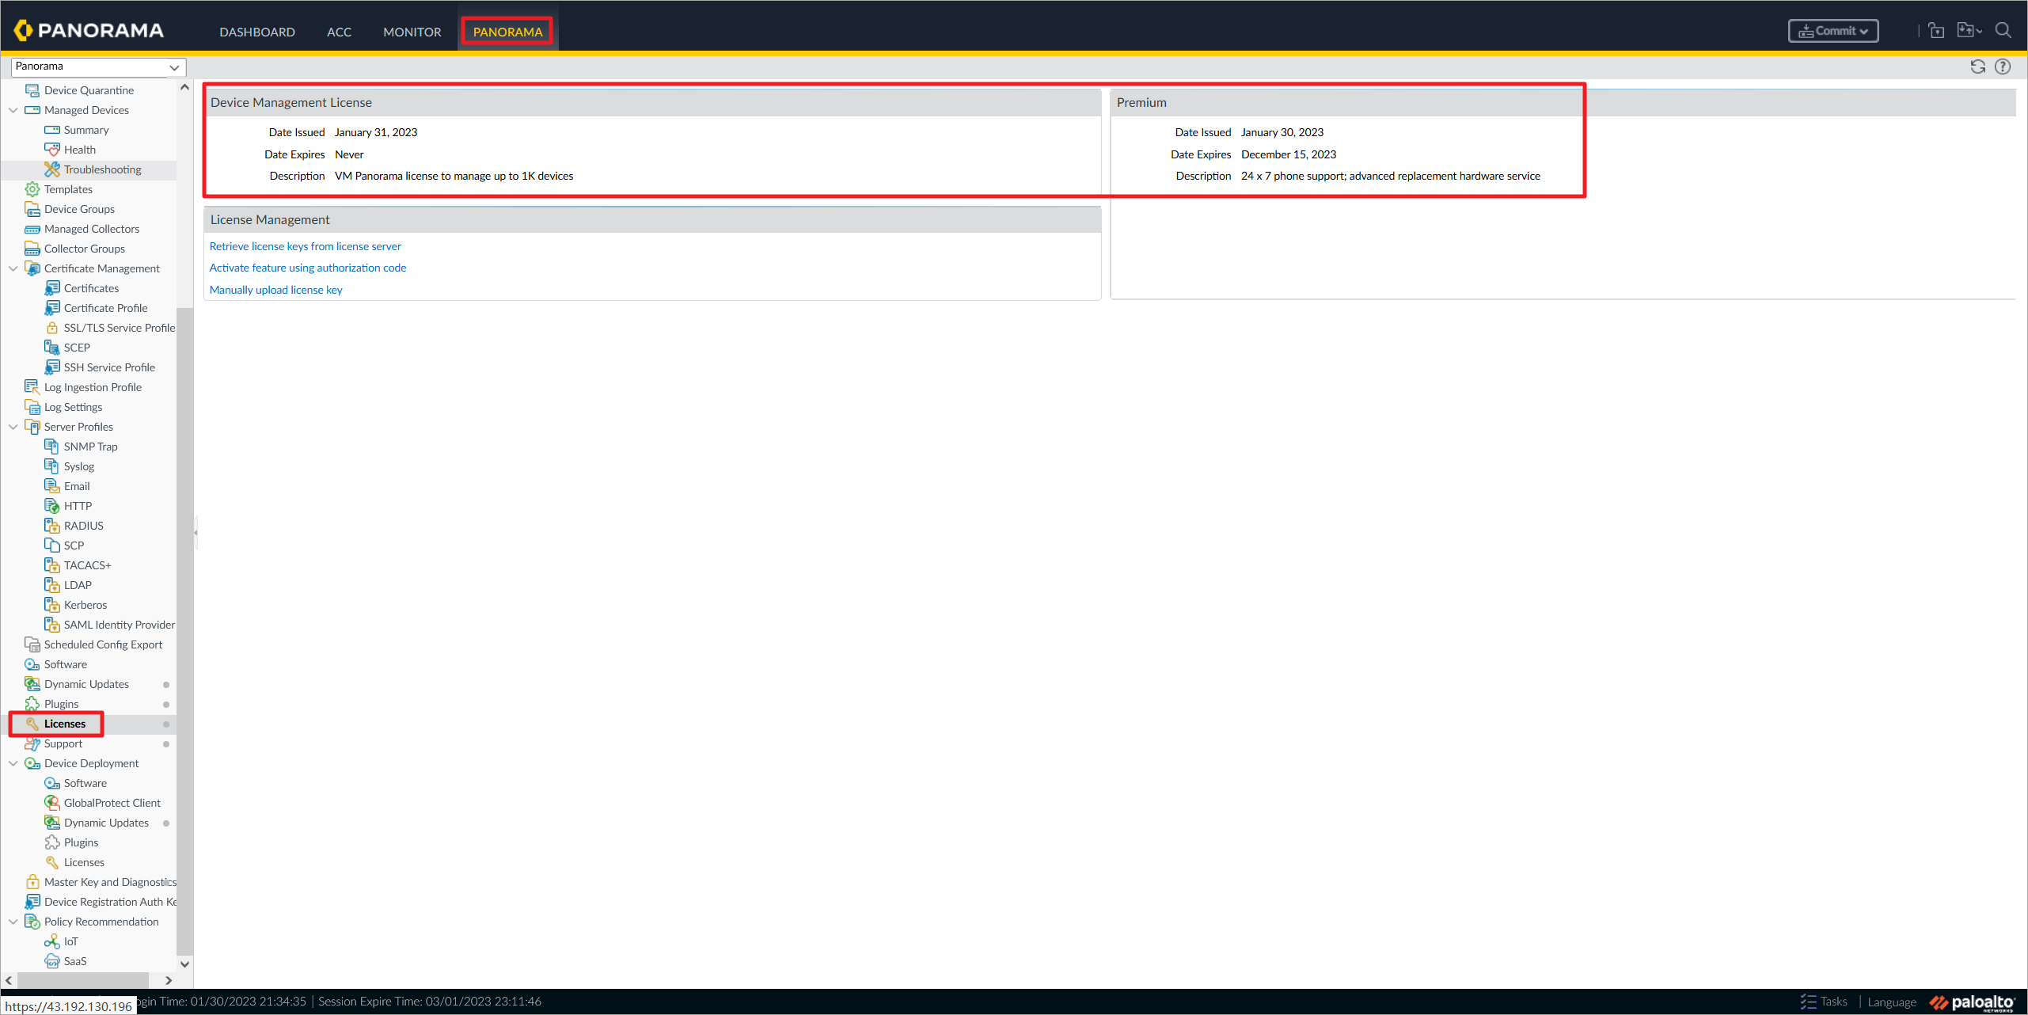Click the RADIUS server profile icon
This screenshot has height=1015, width=2028.
click(x=52, y=526)
